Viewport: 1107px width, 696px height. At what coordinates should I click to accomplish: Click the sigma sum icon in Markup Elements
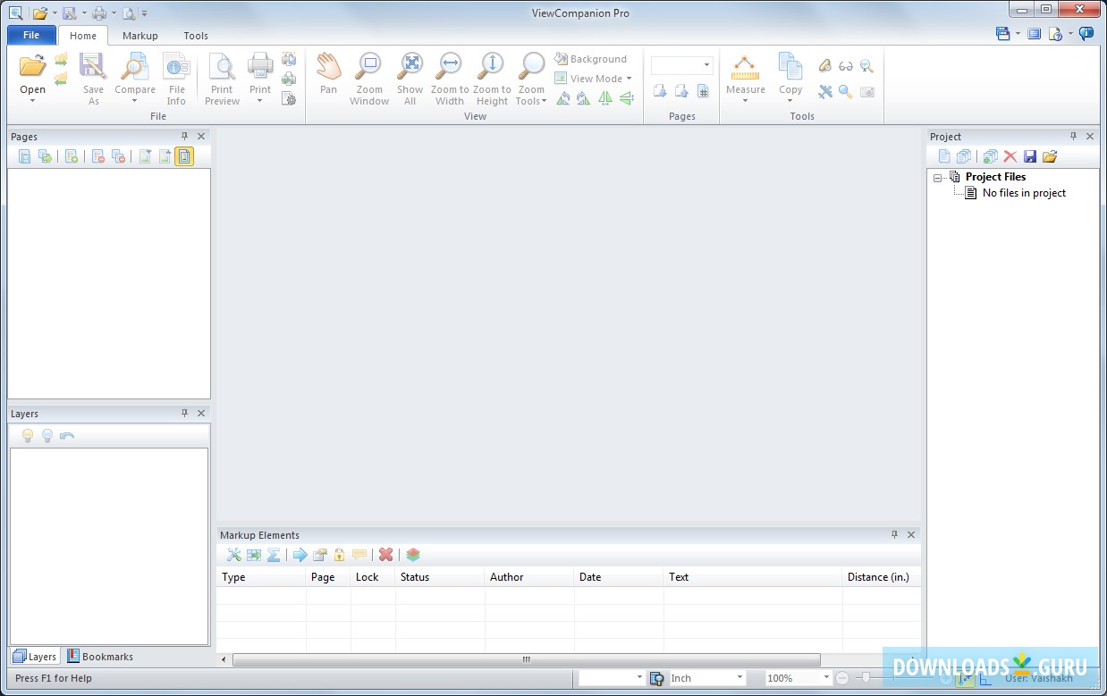tap(274, 555)
